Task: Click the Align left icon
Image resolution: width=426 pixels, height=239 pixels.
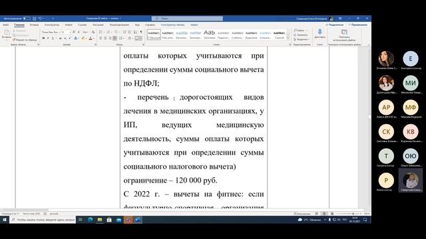Action: tap(101, 39)
